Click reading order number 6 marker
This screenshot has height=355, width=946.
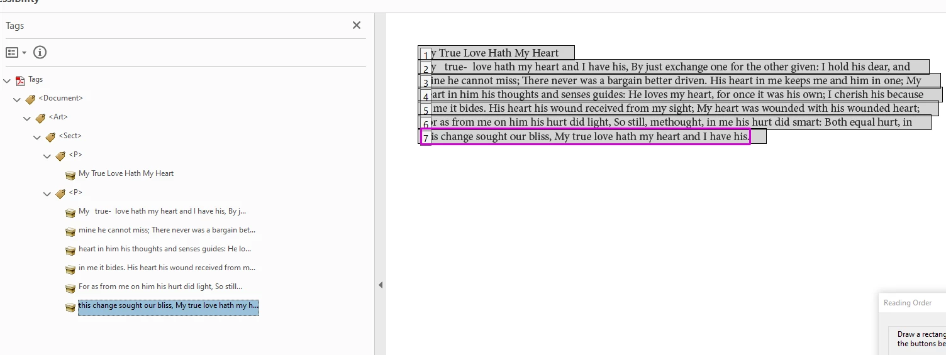426,124
